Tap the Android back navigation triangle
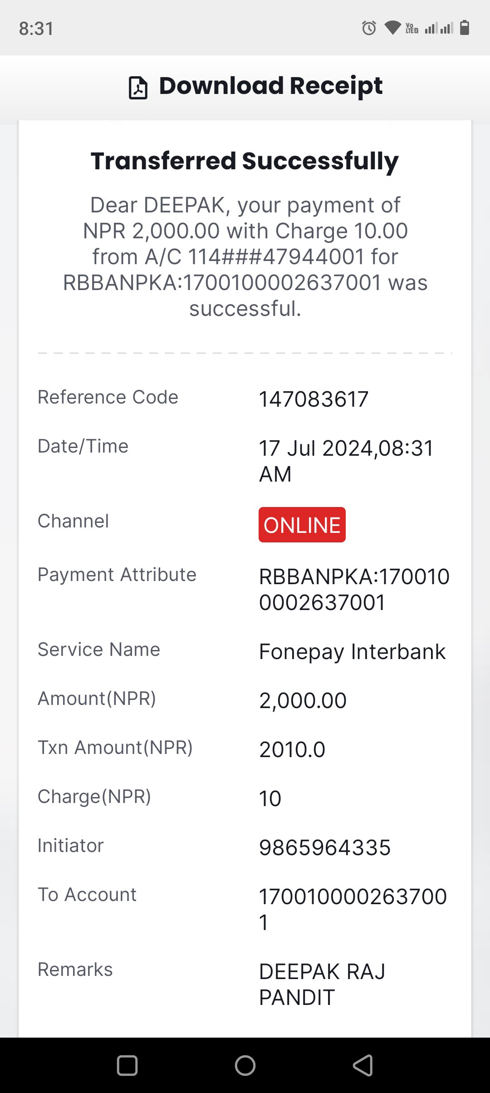Image resolution: width=490 pixels, height=1093 pixels. pyautogui.click(x=363, y=1065)
